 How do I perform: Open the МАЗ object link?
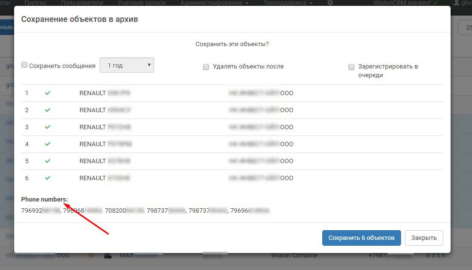pyautogui.click(x=126, y=255)
